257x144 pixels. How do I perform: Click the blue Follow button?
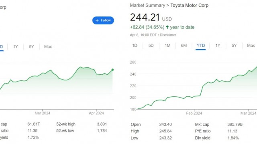(103, 20)
